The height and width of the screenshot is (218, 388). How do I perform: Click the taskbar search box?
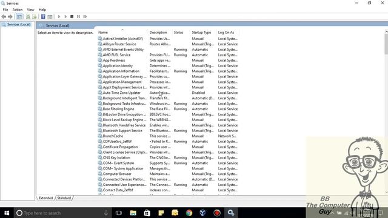pyautogui.click(x=62, y=213)
